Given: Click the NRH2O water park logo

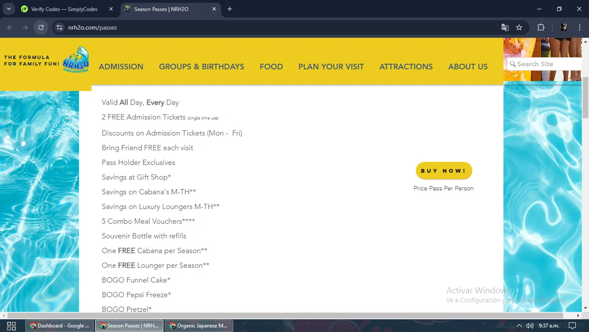Looking at the screenshot, I should point(76,60).
